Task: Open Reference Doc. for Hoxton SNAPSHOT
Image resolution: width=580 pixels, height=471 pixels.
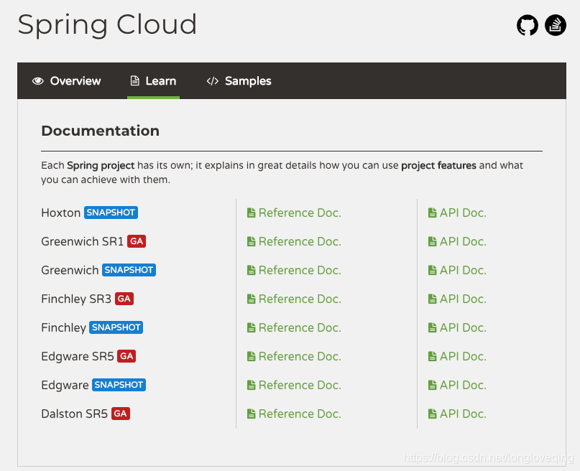Action: click(x=294, y=213)
